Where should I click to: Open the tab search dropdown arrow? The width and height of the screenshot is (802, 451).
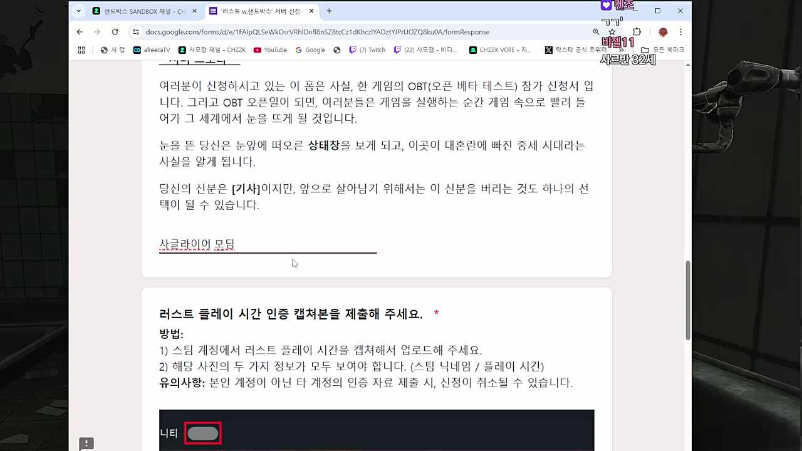[x=78, y=11]
